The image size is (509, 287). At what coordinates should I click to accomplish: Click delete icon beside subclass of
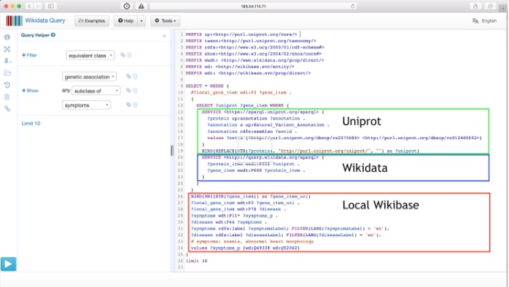[x=135, y=91]
